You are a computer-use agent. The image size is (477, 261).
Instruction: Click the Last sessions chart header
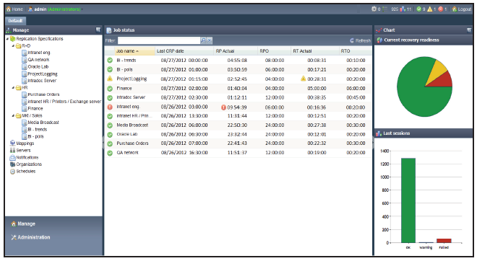click(424, 133)
